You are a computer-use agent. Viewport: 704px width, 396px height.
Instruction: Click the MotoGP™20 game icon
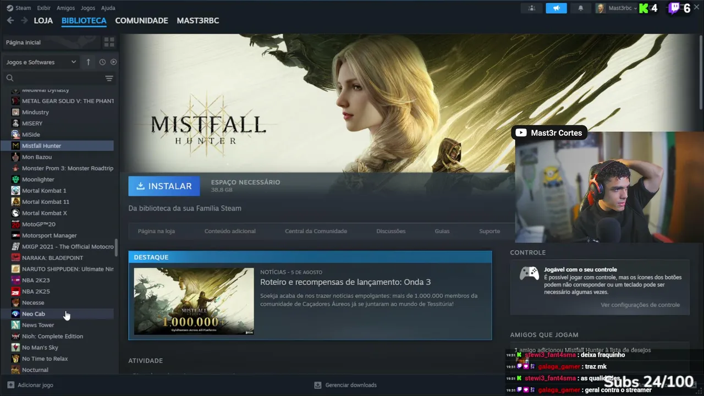click(x=16, y=224)
